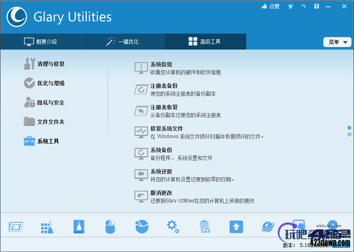Open the software update up arrow icon

tap(236, 227)
